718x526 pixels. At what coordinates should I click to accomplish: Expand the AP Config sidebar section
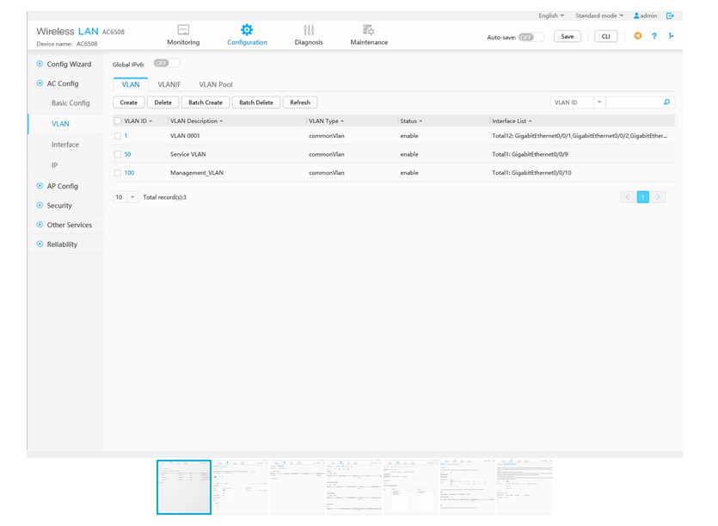click(62, 186)
